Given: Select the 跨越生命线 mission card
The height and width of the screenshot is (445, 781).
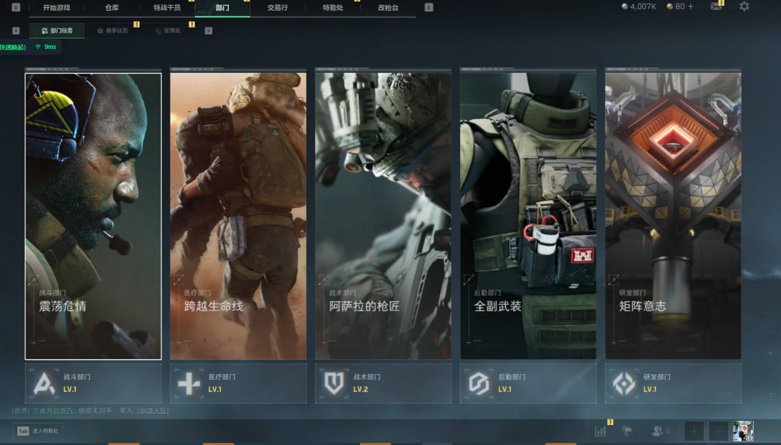Looking at the screenshot, I should click(238, 216).
